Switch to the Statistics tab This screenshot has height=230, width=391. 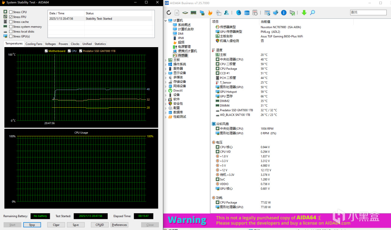point(100,44)
